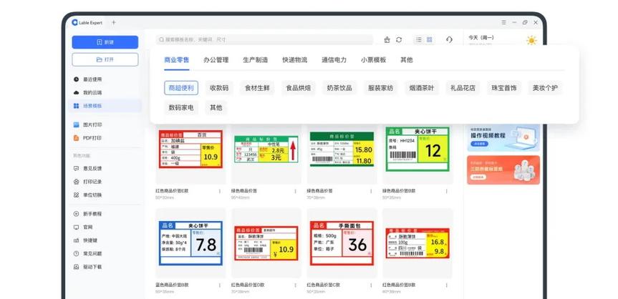The width and height of the screenshot is (618, 299).
Task: Select 场景模板 in the sidebar
Action: (105, 106)
